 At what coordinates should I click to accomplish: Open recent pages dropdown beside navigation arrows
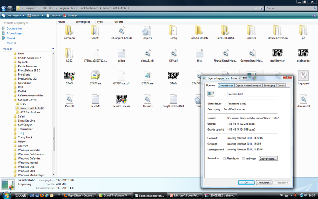click(14, 8)
